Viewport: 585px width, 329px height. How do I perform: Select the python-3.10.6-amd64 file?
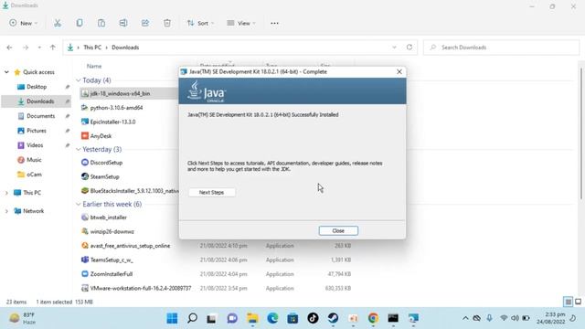[116, 108]
